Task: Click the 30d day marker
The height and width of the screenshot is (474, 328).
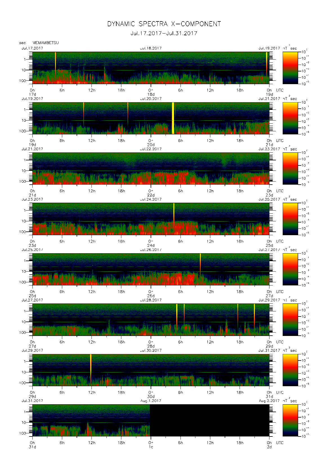Action: coord(151,397)
